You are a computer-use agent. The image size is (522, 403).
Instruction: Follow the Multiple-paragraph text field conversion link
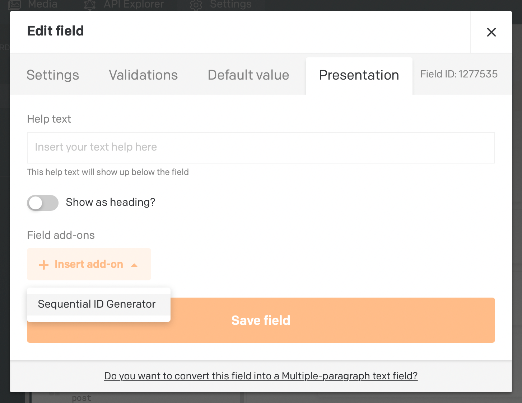[x=261, y=376]
